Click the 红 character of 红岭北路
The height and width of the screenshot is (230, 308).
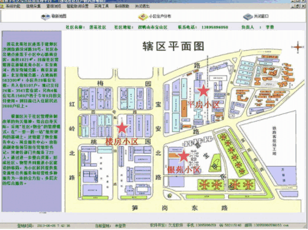coord(73,105)
